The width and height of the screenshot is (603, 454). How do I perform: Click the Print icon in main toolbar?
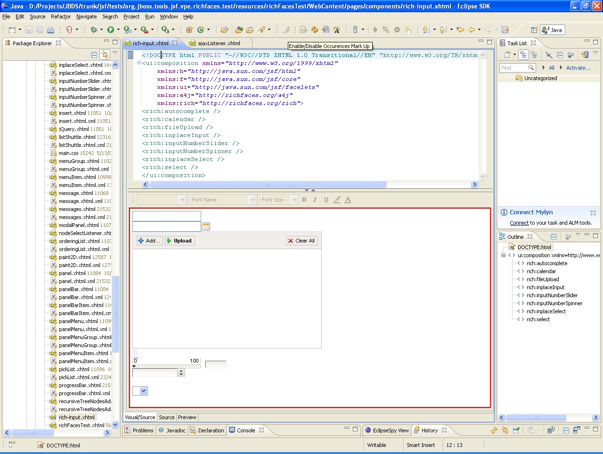[x=50, y=30]
